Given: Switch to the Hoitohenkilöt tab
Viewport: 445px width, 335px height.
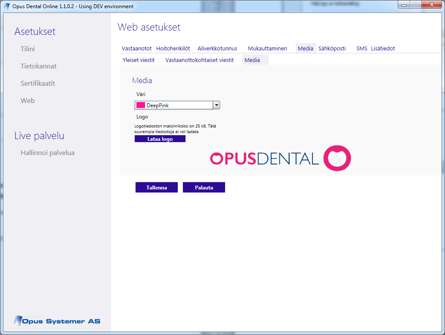Looking at the screenshot, I should click(173, 49).
